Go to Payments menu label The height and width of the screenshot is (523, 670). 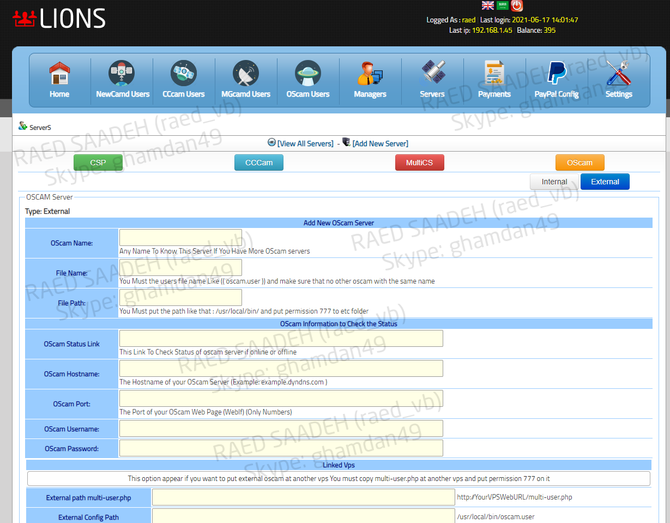(x=494, y=94)
